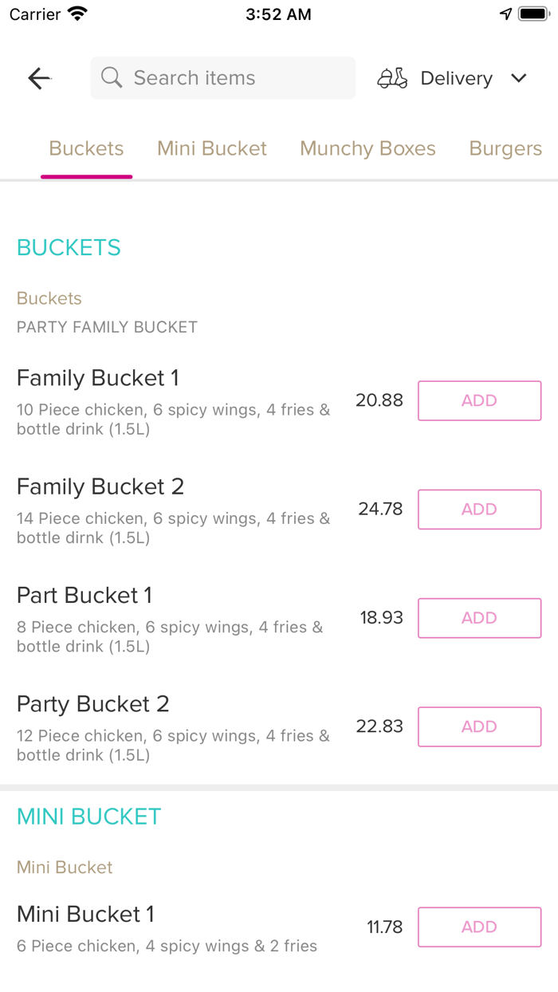Tap the location arrow status icon

tap(505, 14)
